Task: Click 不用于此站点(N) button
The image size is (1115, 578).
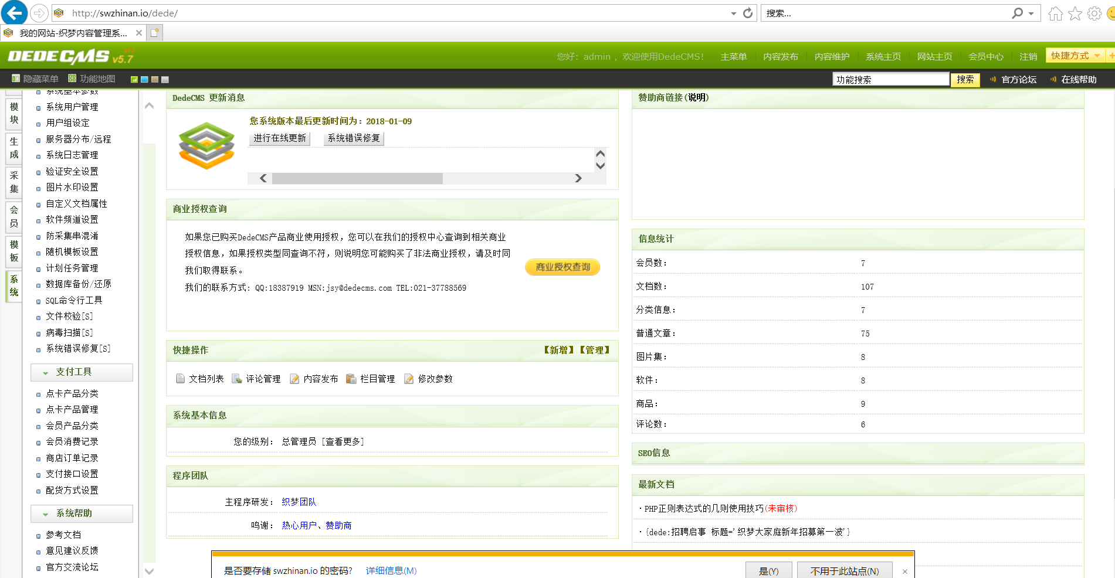Action: click(x=845, y=570)
